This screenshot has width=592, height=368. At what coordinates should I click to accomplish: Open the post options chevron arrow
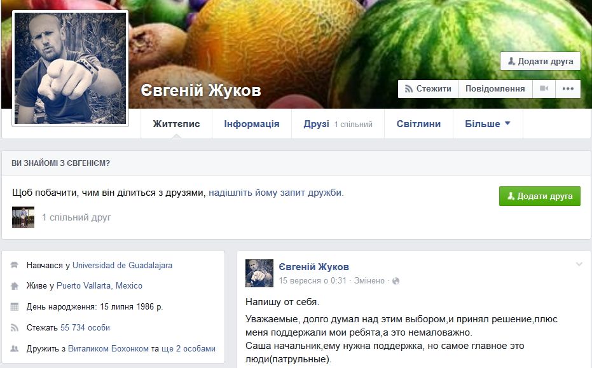(x=579, y=264)
